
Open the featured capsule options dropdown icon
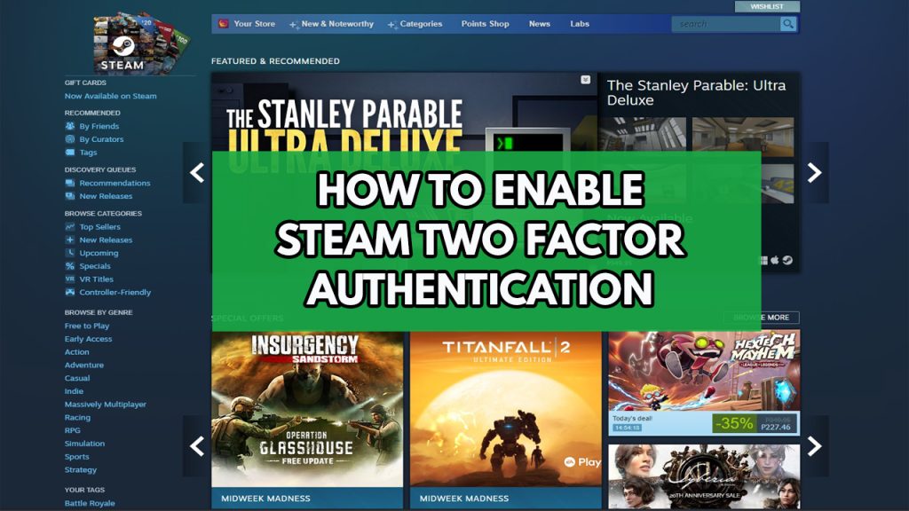[x=586, y=79]
